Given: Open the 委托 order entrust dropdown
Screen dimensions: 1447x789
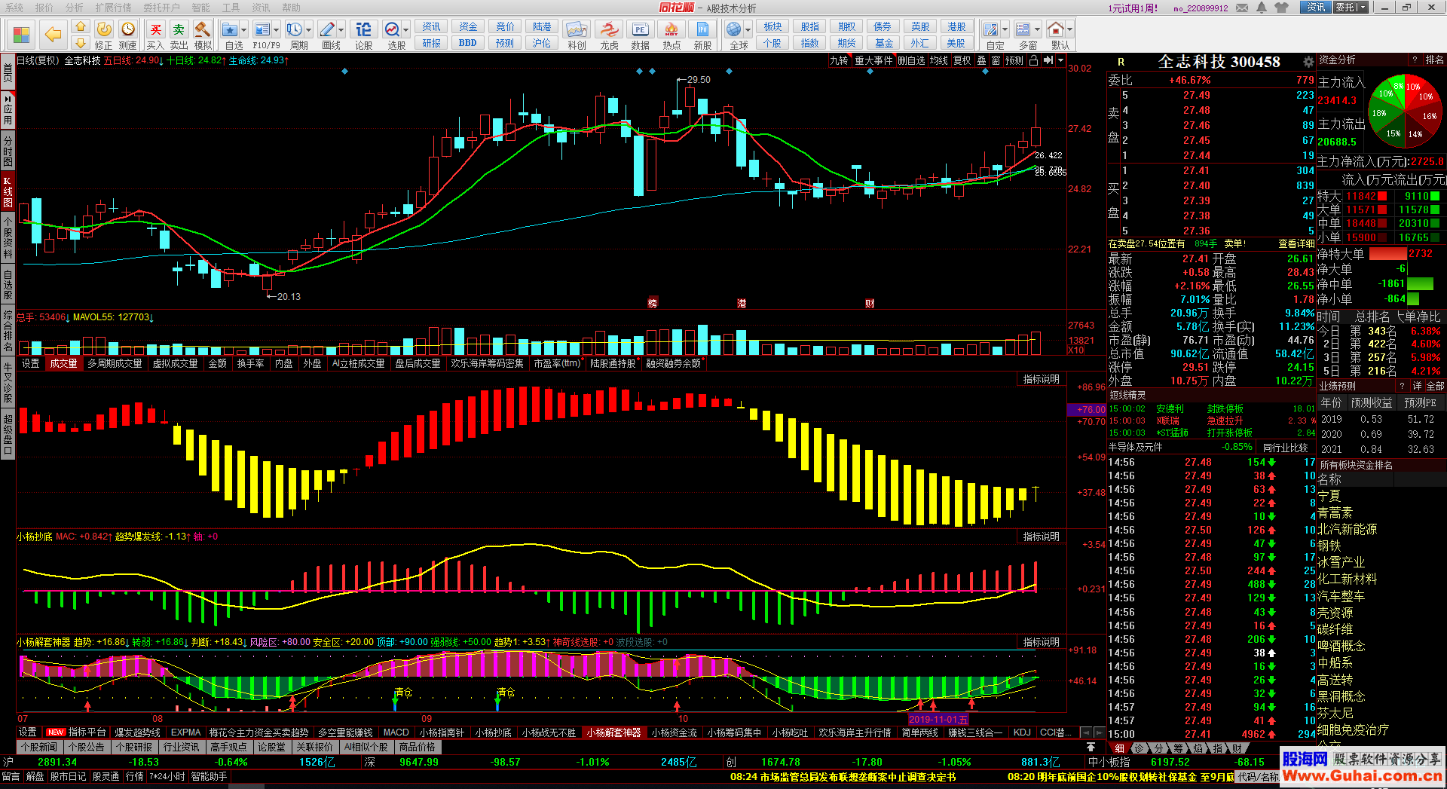Looking at the screenshot, I should (x=1351, y=8).
